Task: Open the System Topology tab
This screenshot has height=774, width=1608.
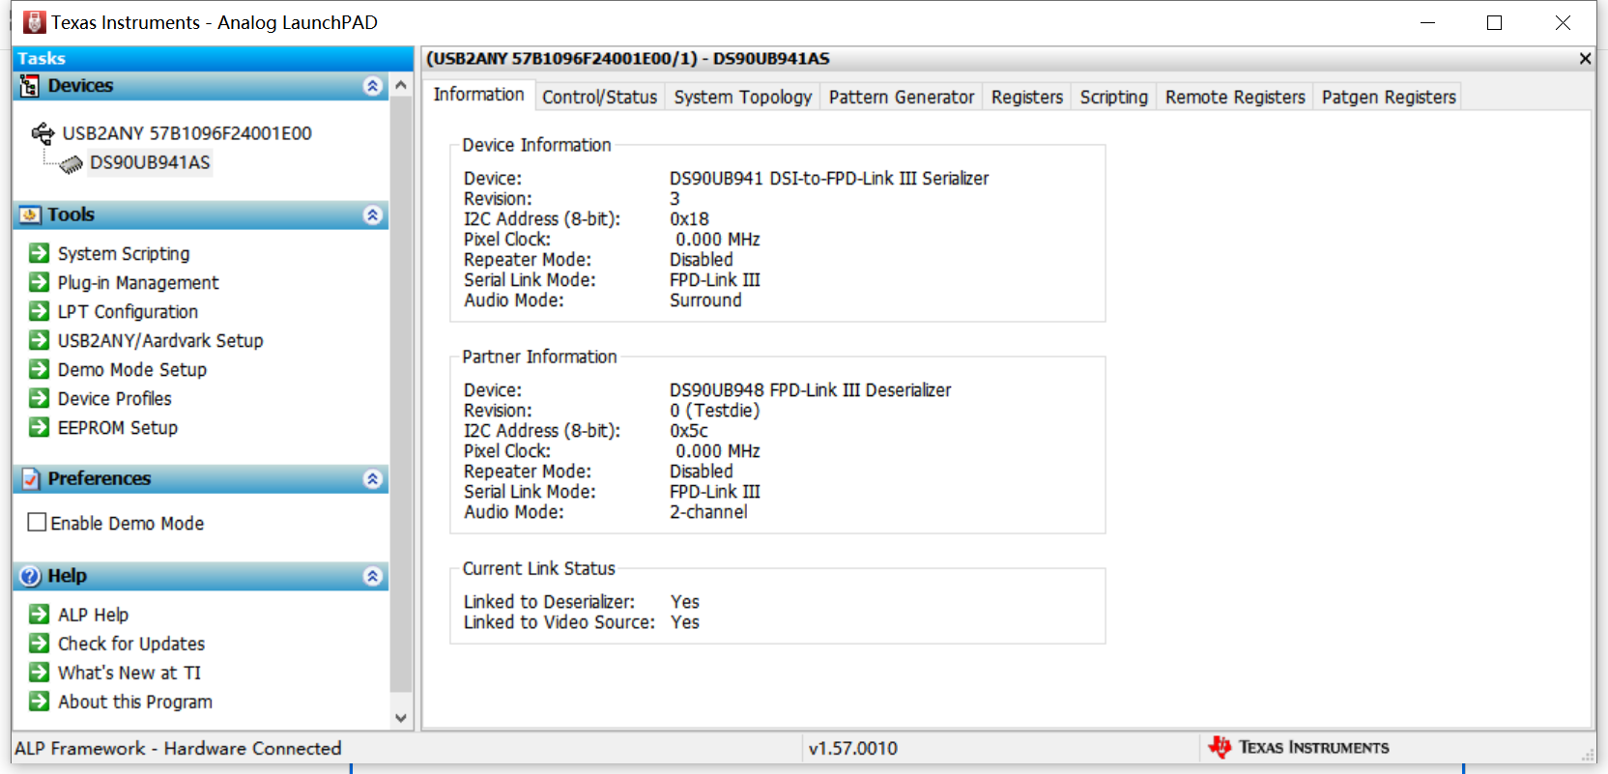Action: coord(743,97)
